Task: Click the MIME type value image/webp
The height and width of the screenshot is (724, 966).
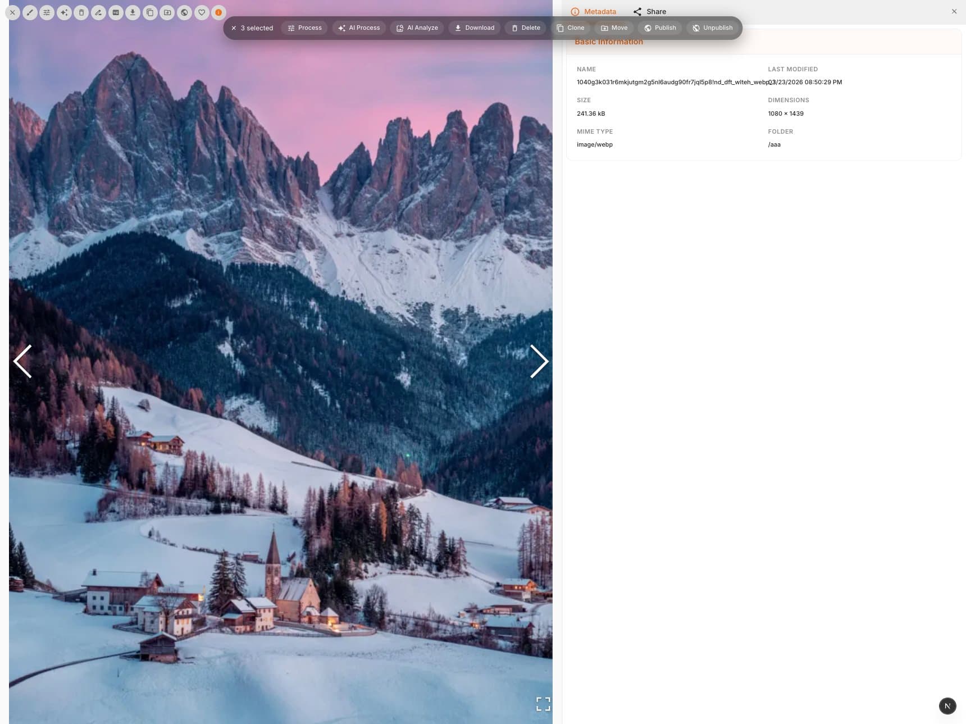Action: click(x=595, y=144)
